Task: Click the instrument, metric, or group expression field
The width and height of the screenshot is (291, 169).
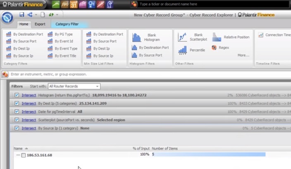Action: tap(150, 74)
